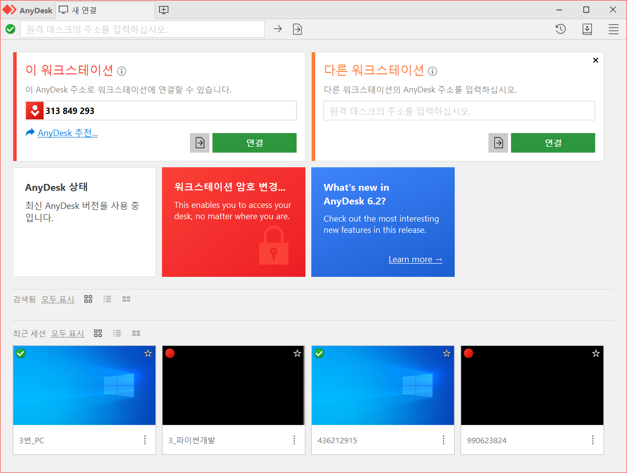Click the share arrow beside AnyDesk 추천
This screenshot has height=473, width=627.
[x=30, y=132]
